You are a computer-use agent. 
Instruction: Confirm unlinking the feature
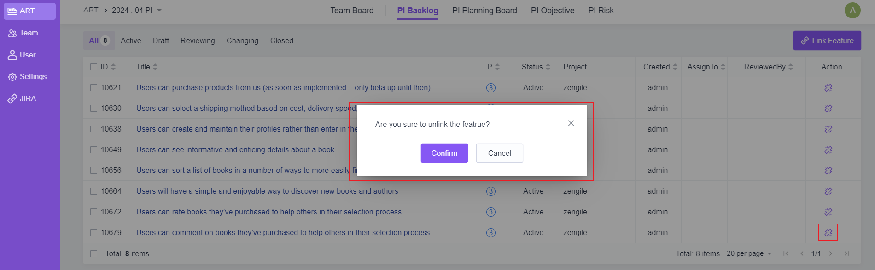tap(444, 153)
